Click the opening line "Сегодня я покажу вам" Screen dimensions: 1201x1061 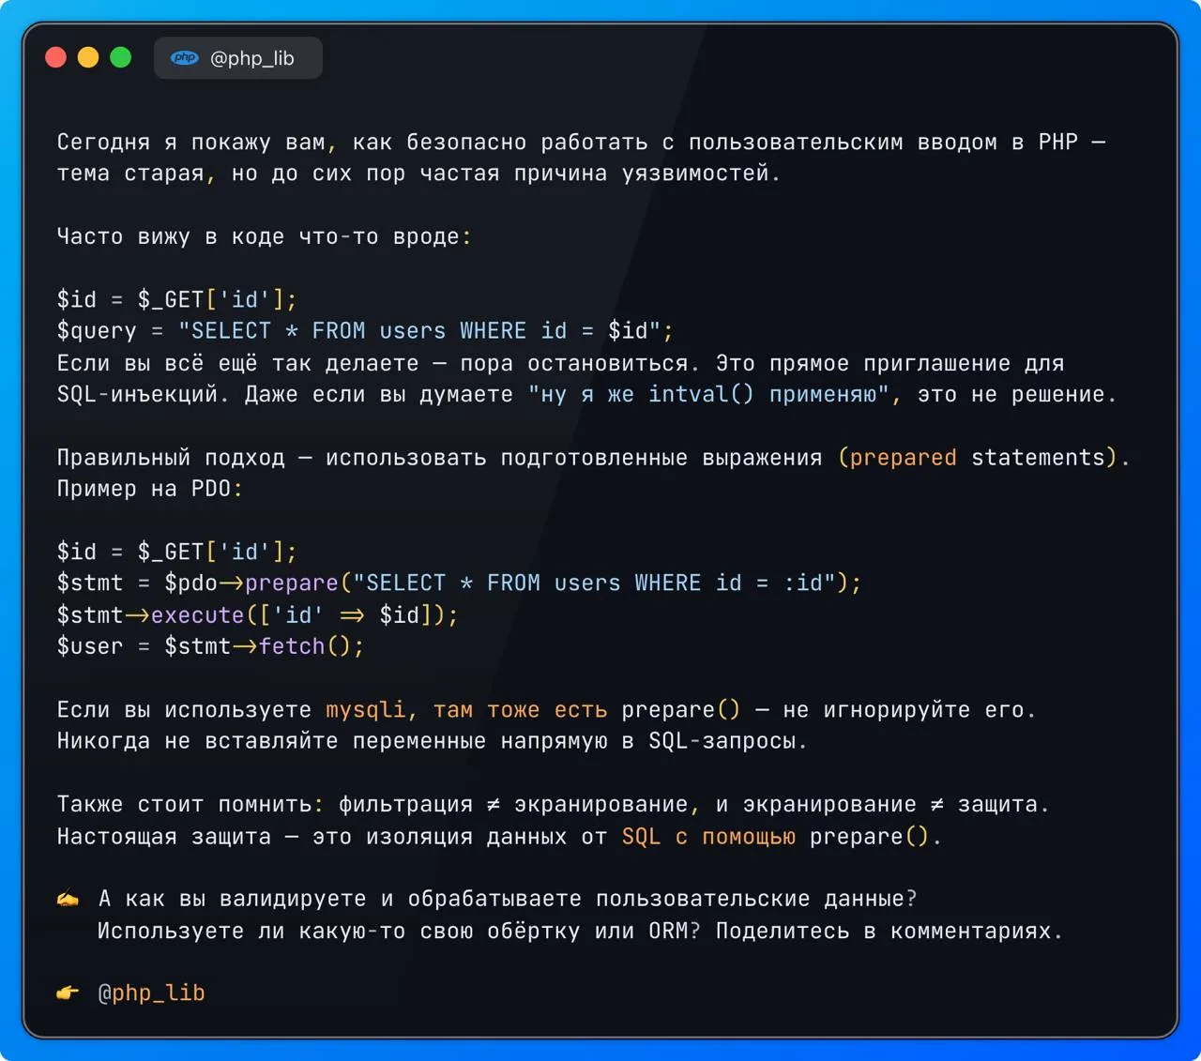click(x=581, y=142)
